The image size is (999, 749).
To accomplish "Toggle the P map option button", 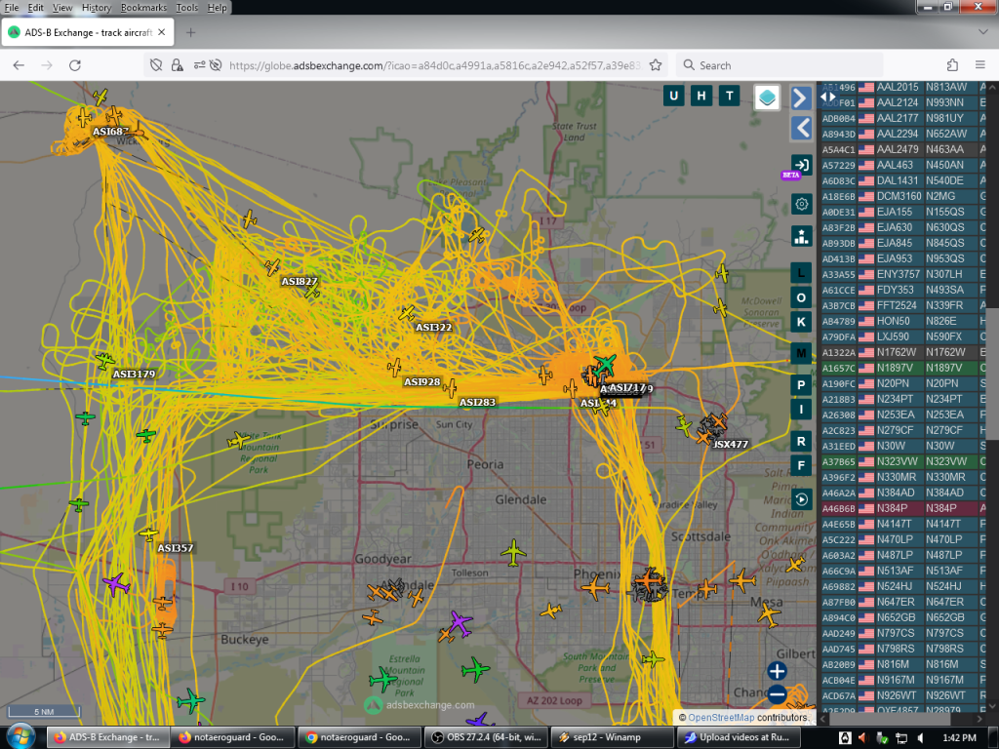I will pyautogui.click(x=801, y=384).
